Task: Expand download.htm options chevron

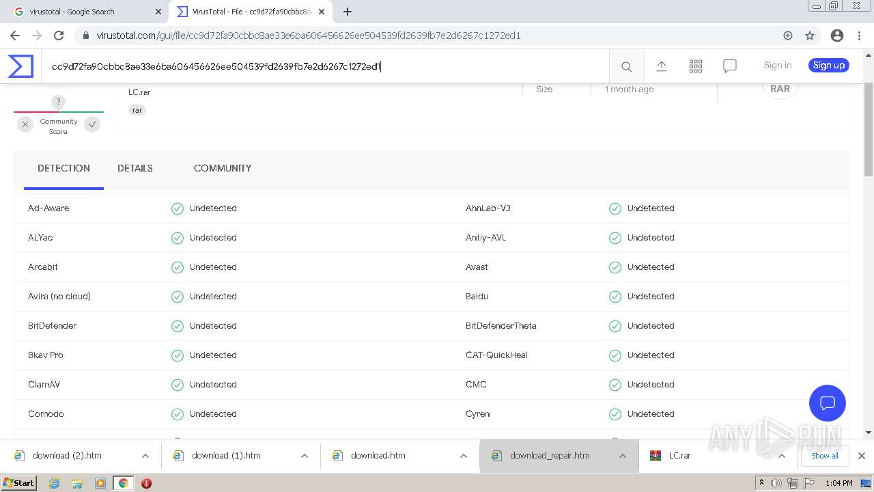Action: (464, 456)
